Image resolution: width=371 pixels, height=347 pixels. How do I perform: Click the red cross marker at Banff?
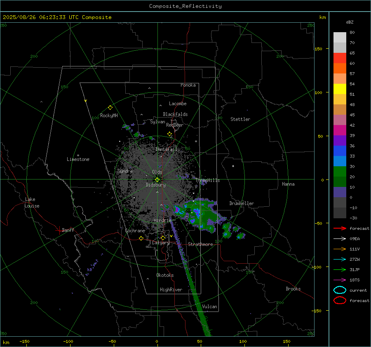[59, 230]
